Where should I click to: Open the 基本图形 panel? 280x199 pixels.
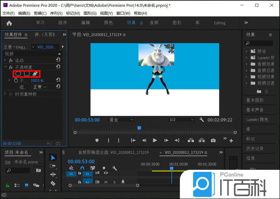point(254,100)
